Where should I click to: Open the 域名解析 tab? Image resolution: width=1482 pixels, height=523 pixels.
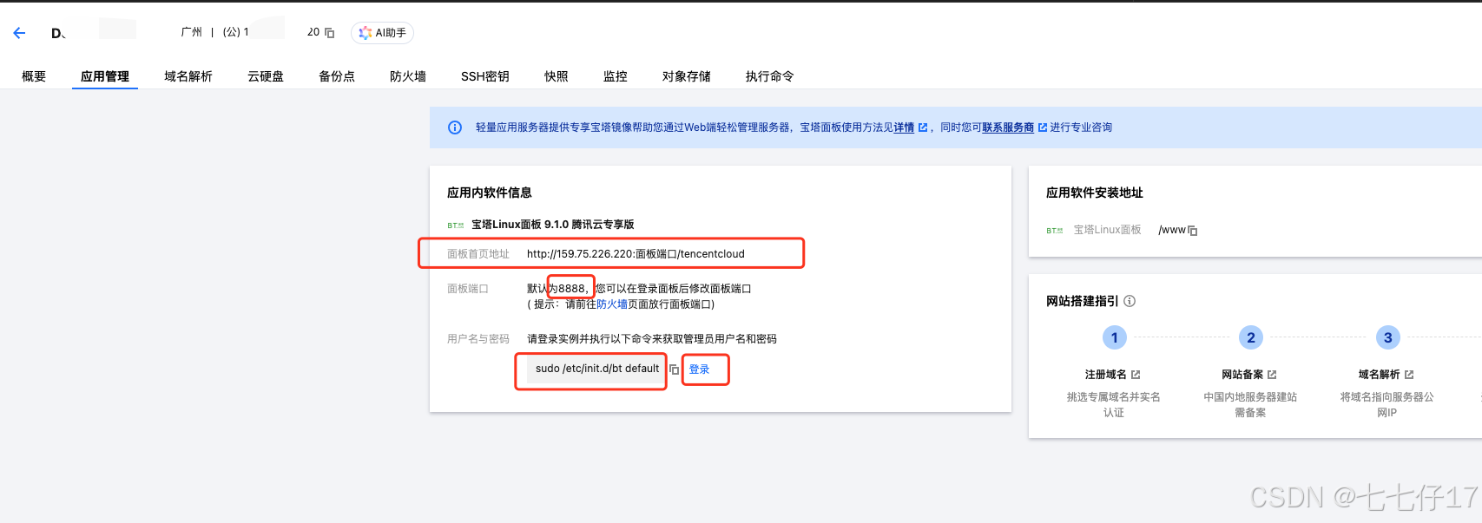pos(188,76)
